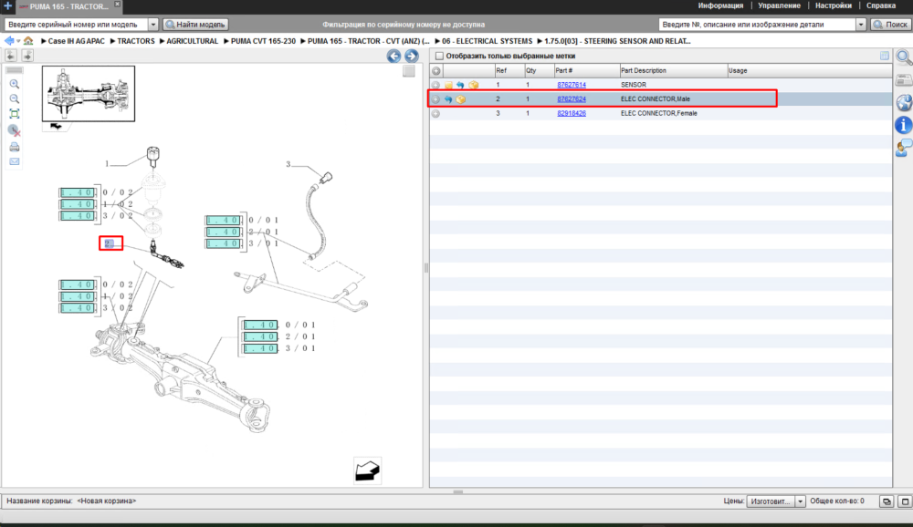Click the gray square button at illustration top-right

coord(409,71)
